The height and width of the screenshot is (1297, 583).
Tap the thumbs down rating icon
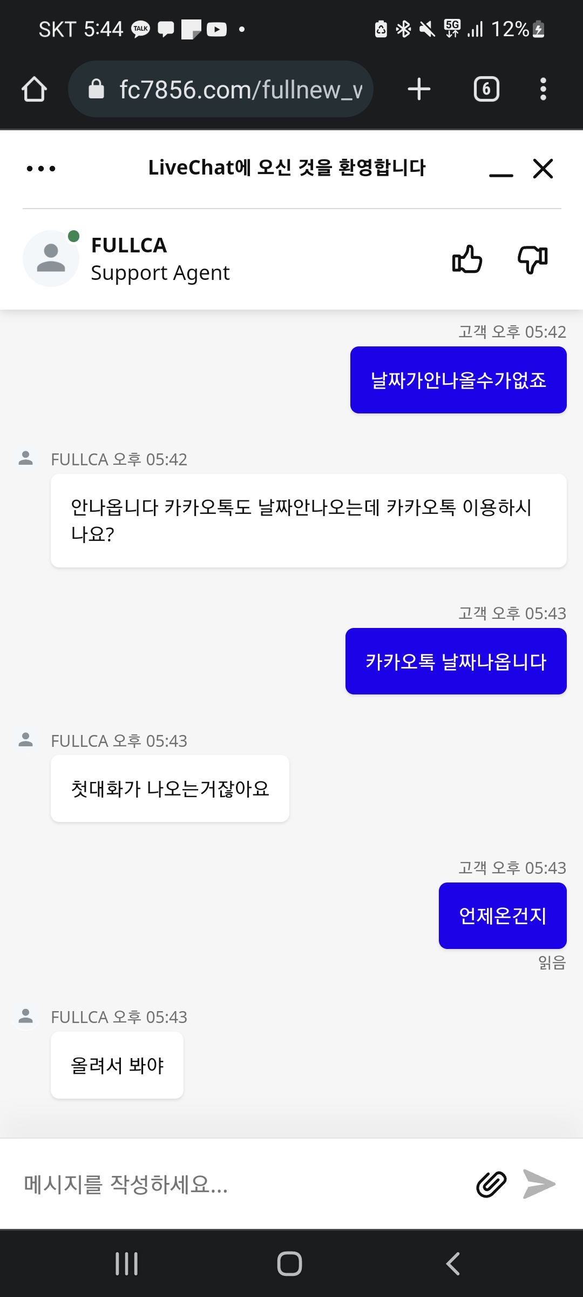[533, 259]
